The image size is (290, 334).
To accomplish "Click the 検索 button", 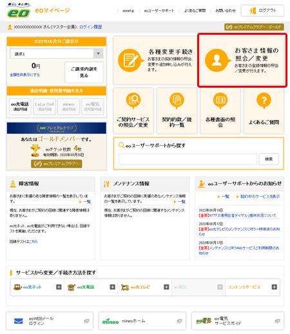I will pyautogui.click(x=269, y=159).
